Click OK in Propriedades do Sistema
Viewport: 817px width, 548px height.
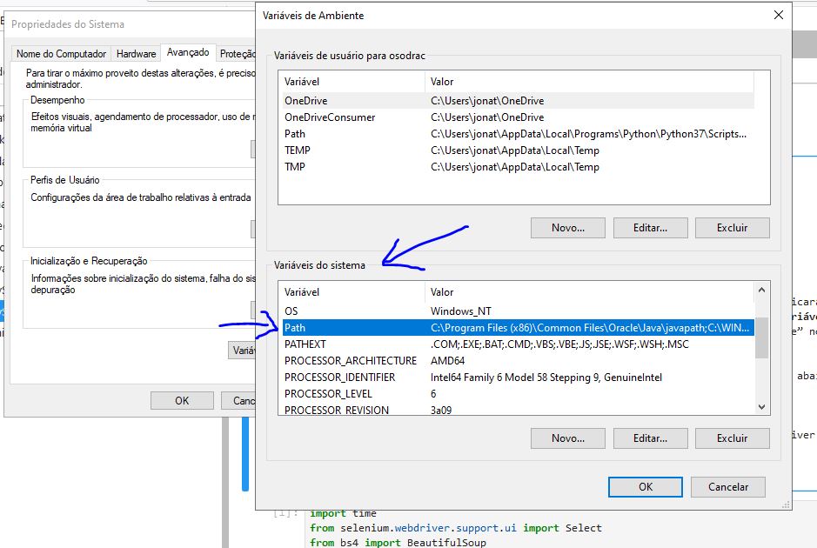[182, 401]
